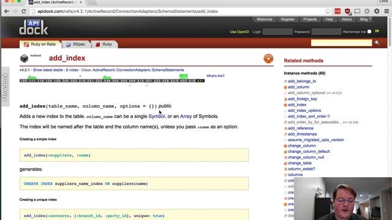
Task: Open the Projects menu item
Action: point(310,19)
